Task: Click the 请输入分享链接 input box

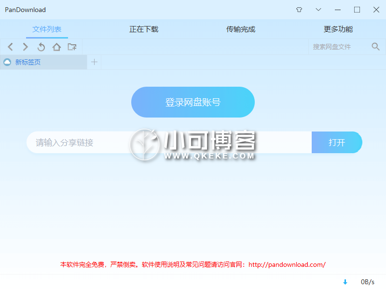Action: [169, 142]
